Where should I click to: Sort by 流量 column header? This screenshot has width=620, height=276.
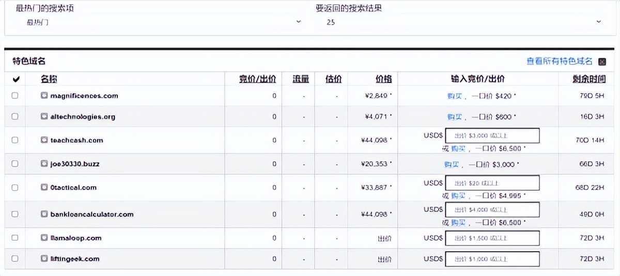(301, 79)
